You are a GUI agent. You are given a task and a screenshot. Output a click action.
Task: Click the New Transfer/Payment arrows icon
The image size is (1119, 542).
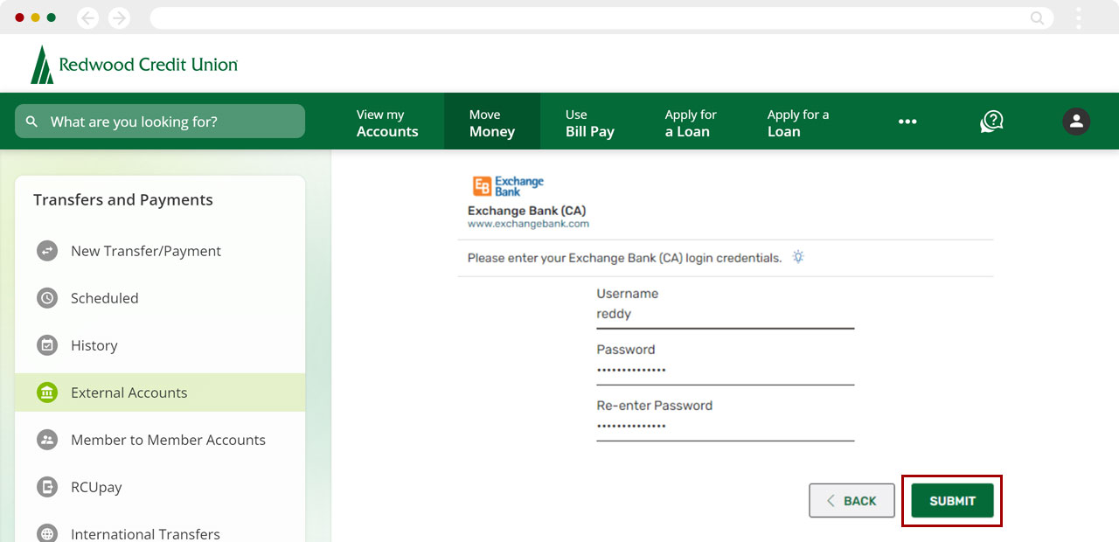(x=47, y=251)
